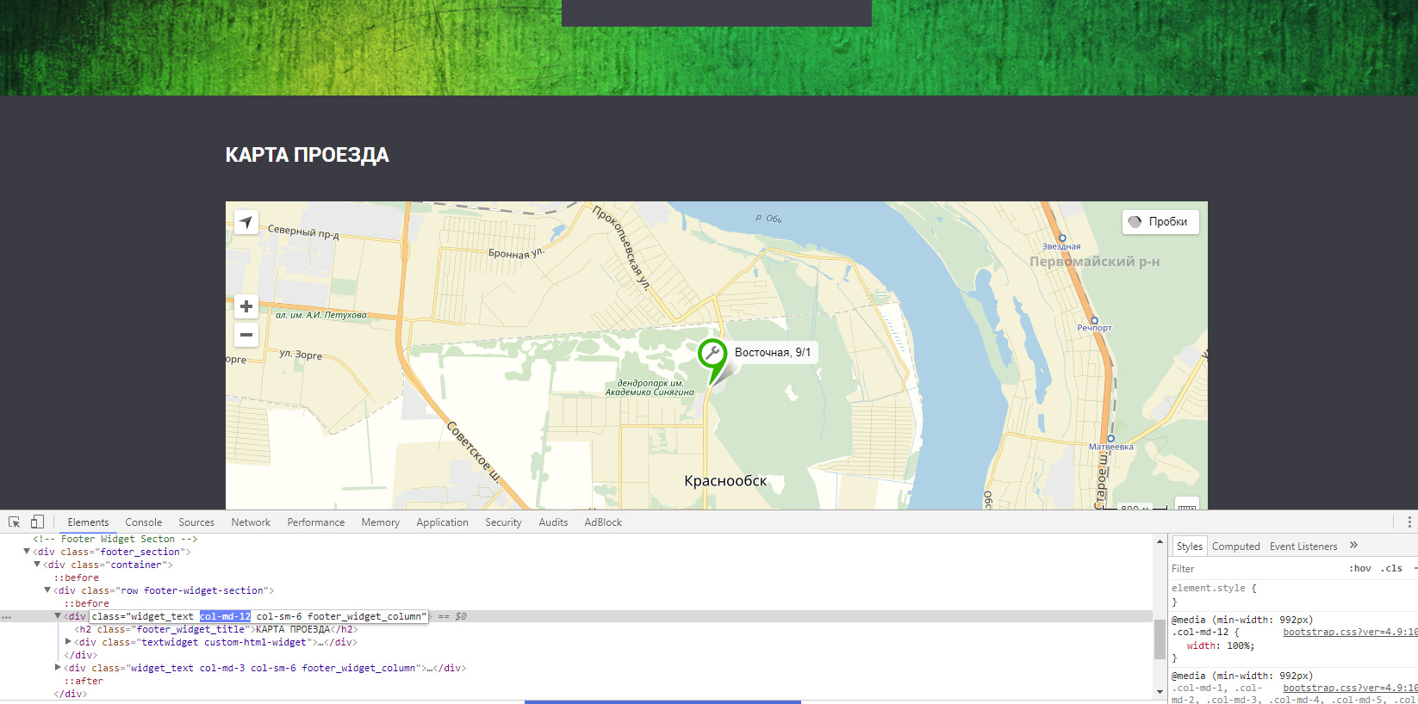Viewport: 1418px width, 704px height.
Task: Zoom in the map with plus button
Action: coord(246,306)
